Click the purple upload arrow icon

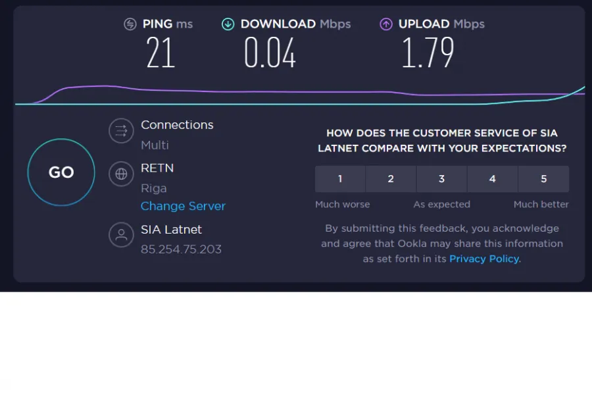(386, 24)
